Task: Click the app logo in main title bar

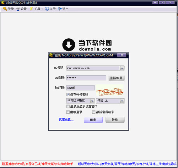Action: [x=3, y=3]
